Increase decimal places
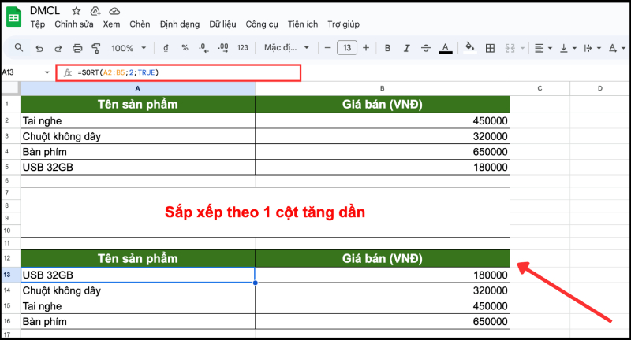The height and width of the screenshot is (340, 631). (x=223, y=48)
